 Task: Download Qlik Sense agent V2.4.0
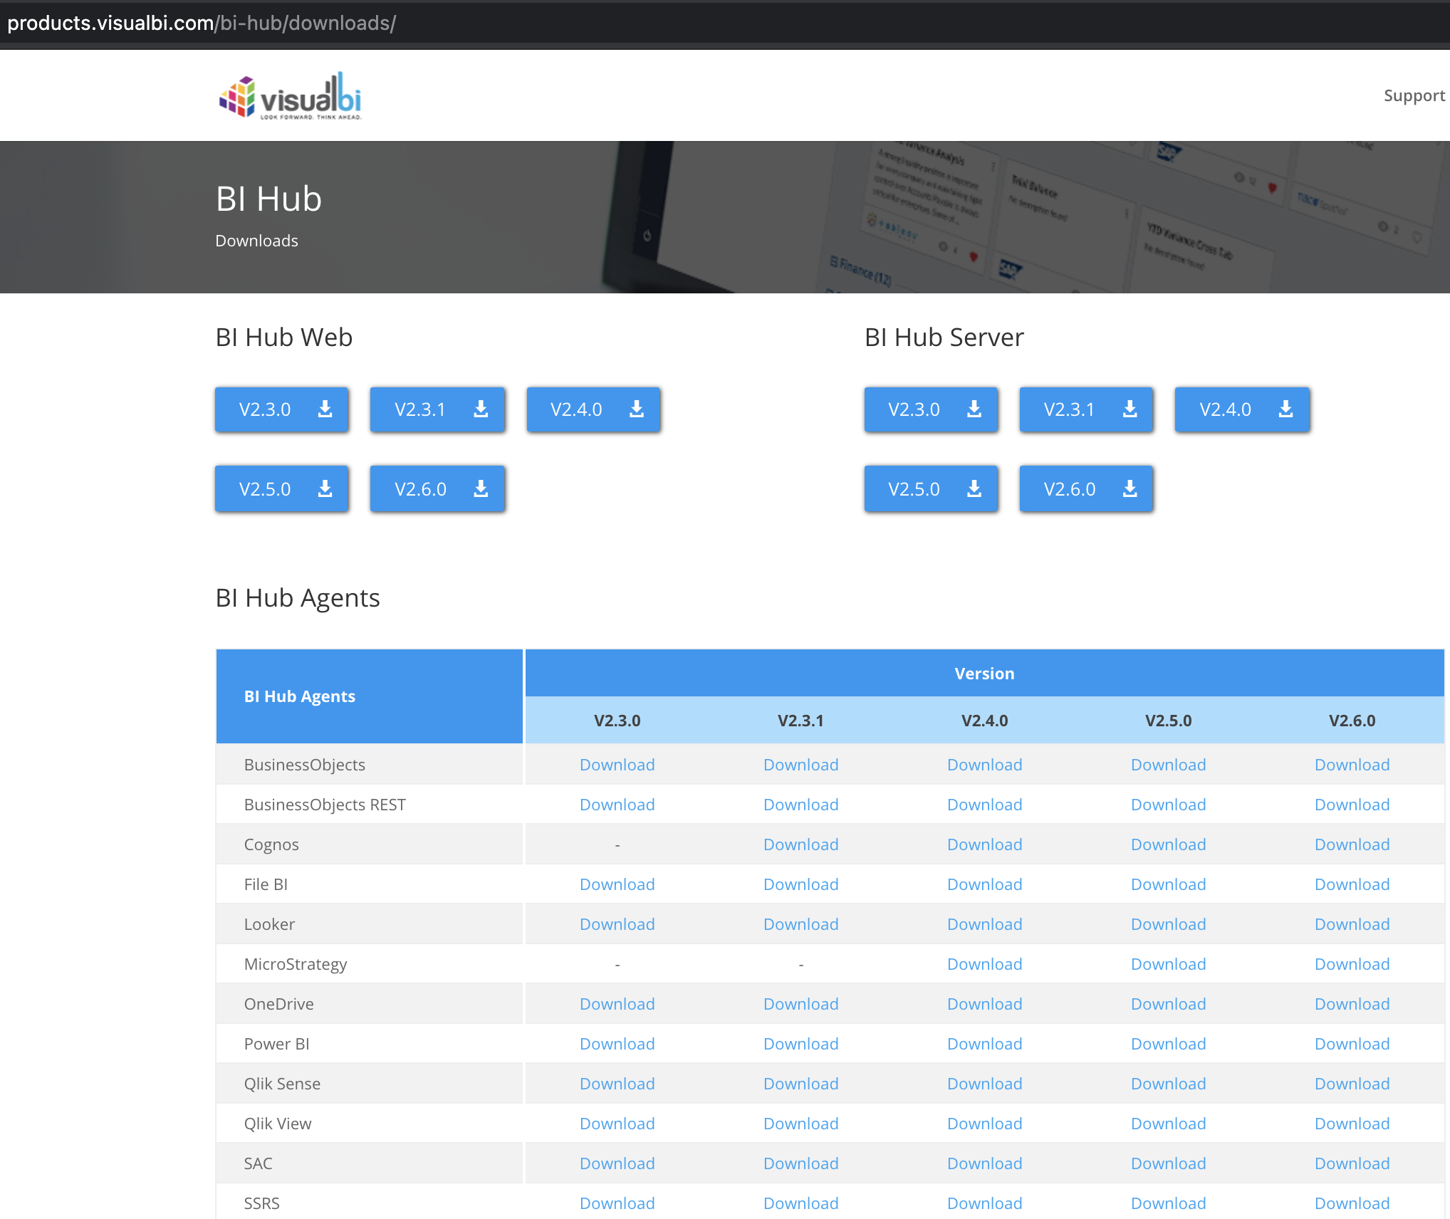984,1084
